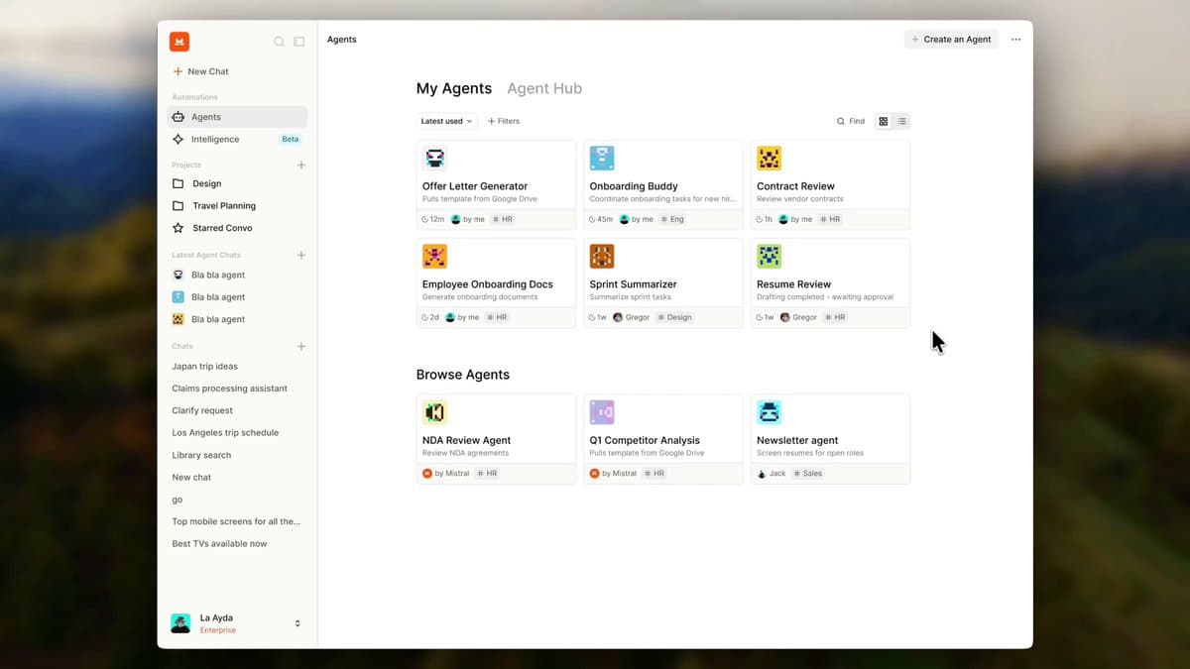Click Find to search agents
This screenshot has height=669, width=1190.
point(851,121)
